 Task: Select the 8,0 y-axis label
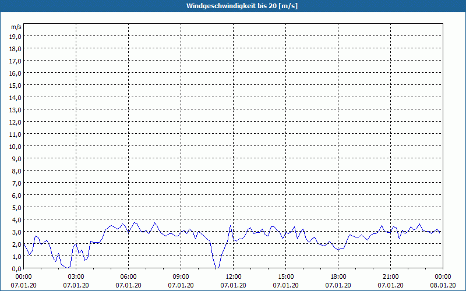(x=16, y=171)
